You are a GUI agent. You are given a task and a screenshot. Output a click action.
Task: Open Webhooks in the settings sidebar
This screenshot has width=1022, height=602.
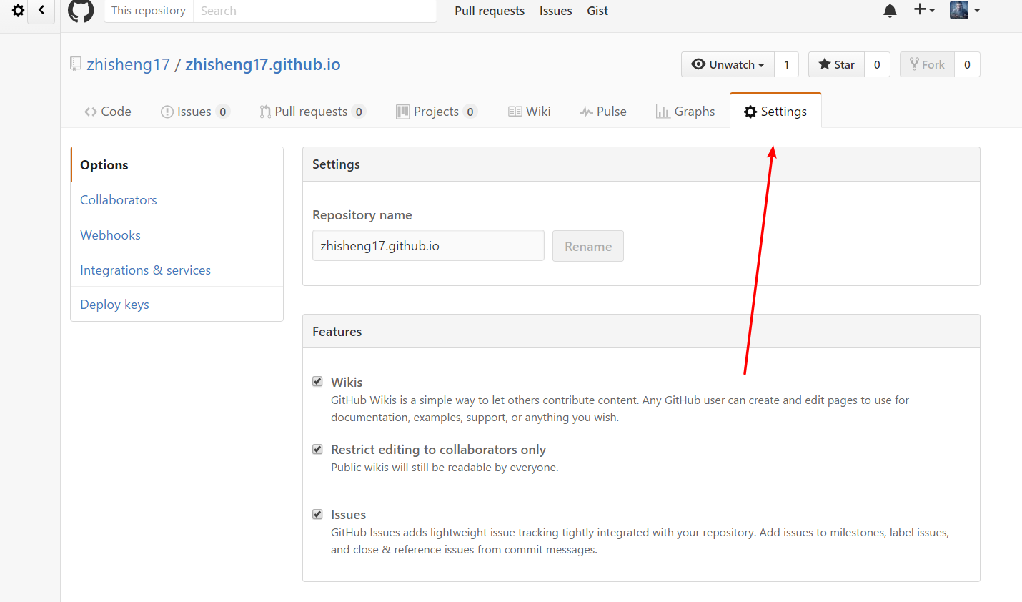(177, 235)
